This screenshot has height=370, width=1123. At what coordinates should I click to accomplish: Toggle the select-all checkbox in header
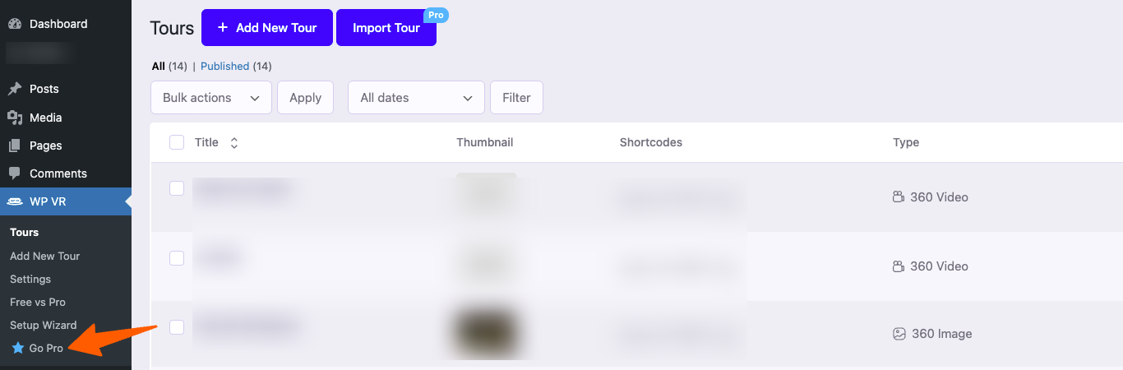pos(177,142)
